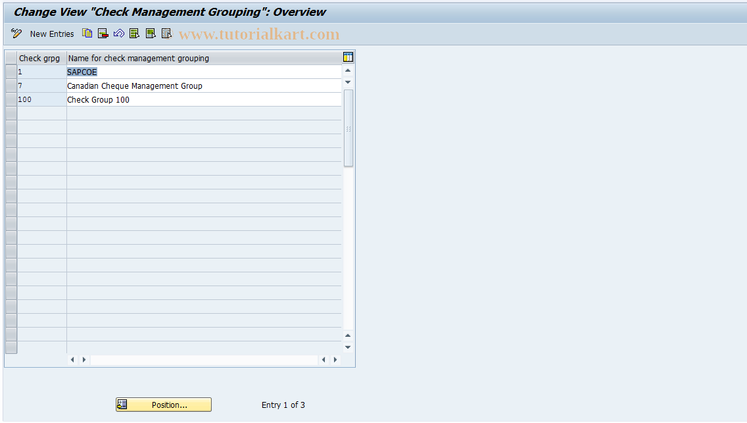Click the Deselect All icon
The width and height of the screenshot is (747, 423).
166,34
